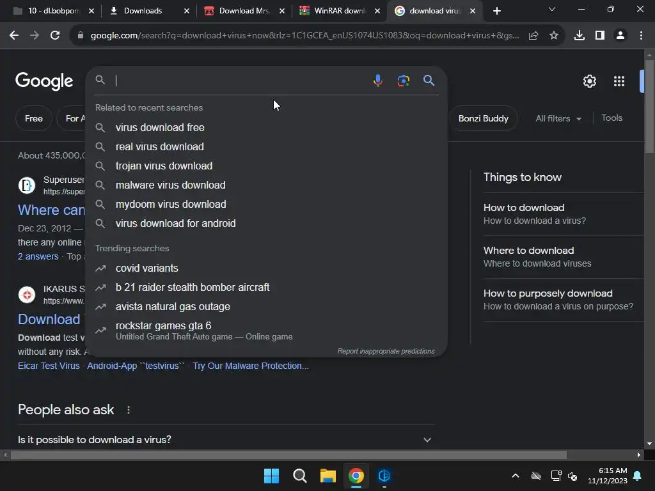Click the vertical scrollbar down arrow
The height and width of the screenshot is (491, 655).
(649, 444)
